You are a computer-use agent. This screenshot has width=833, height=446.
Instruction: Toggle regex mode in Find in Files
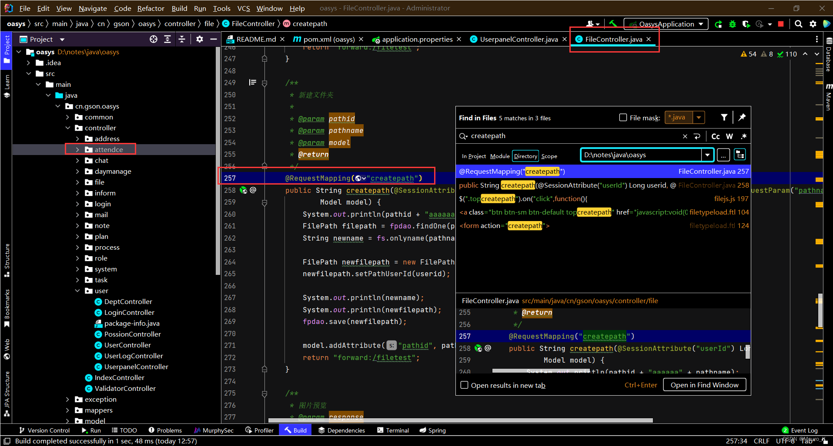tap(743, 136)
